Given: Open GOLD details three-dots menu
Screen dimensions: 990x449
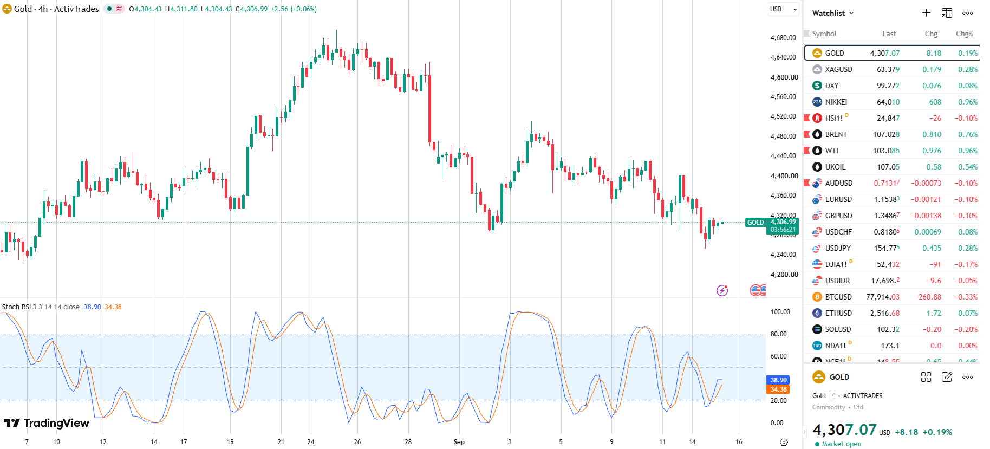Looking at the screenshot, I should (968, 377).
